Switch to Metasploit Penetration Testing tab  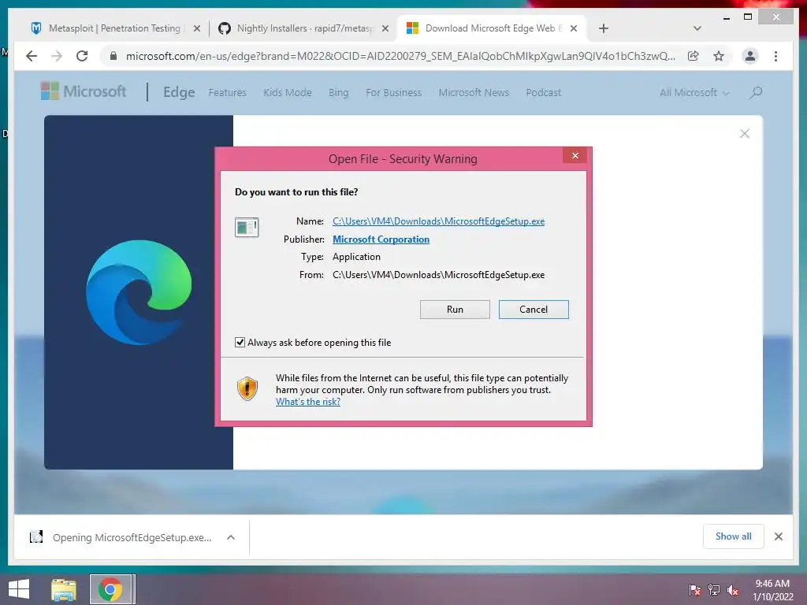114,28
